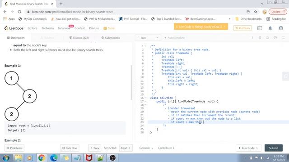The width and height of the screenshot is (289, 162).
Task: Open the Store nav link
Action: [x=109, y=28]
